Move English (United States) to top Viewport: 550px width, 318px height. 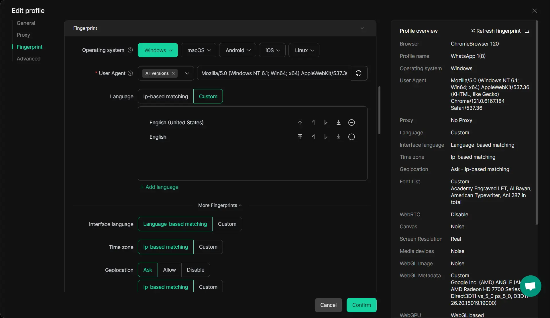(x=300, y=123)
